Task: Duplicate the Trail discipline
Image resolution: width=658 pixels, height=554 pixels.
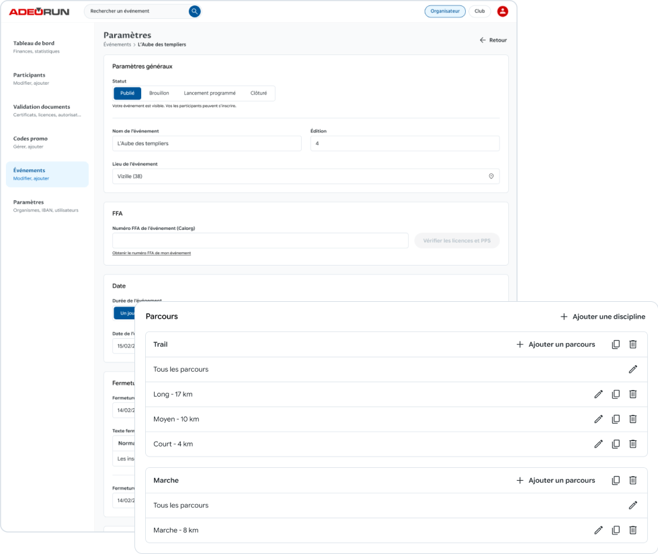Action: (x=616, y=344)
